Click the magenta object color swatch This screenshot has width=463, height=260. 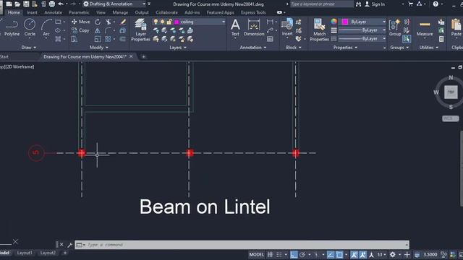344,22
